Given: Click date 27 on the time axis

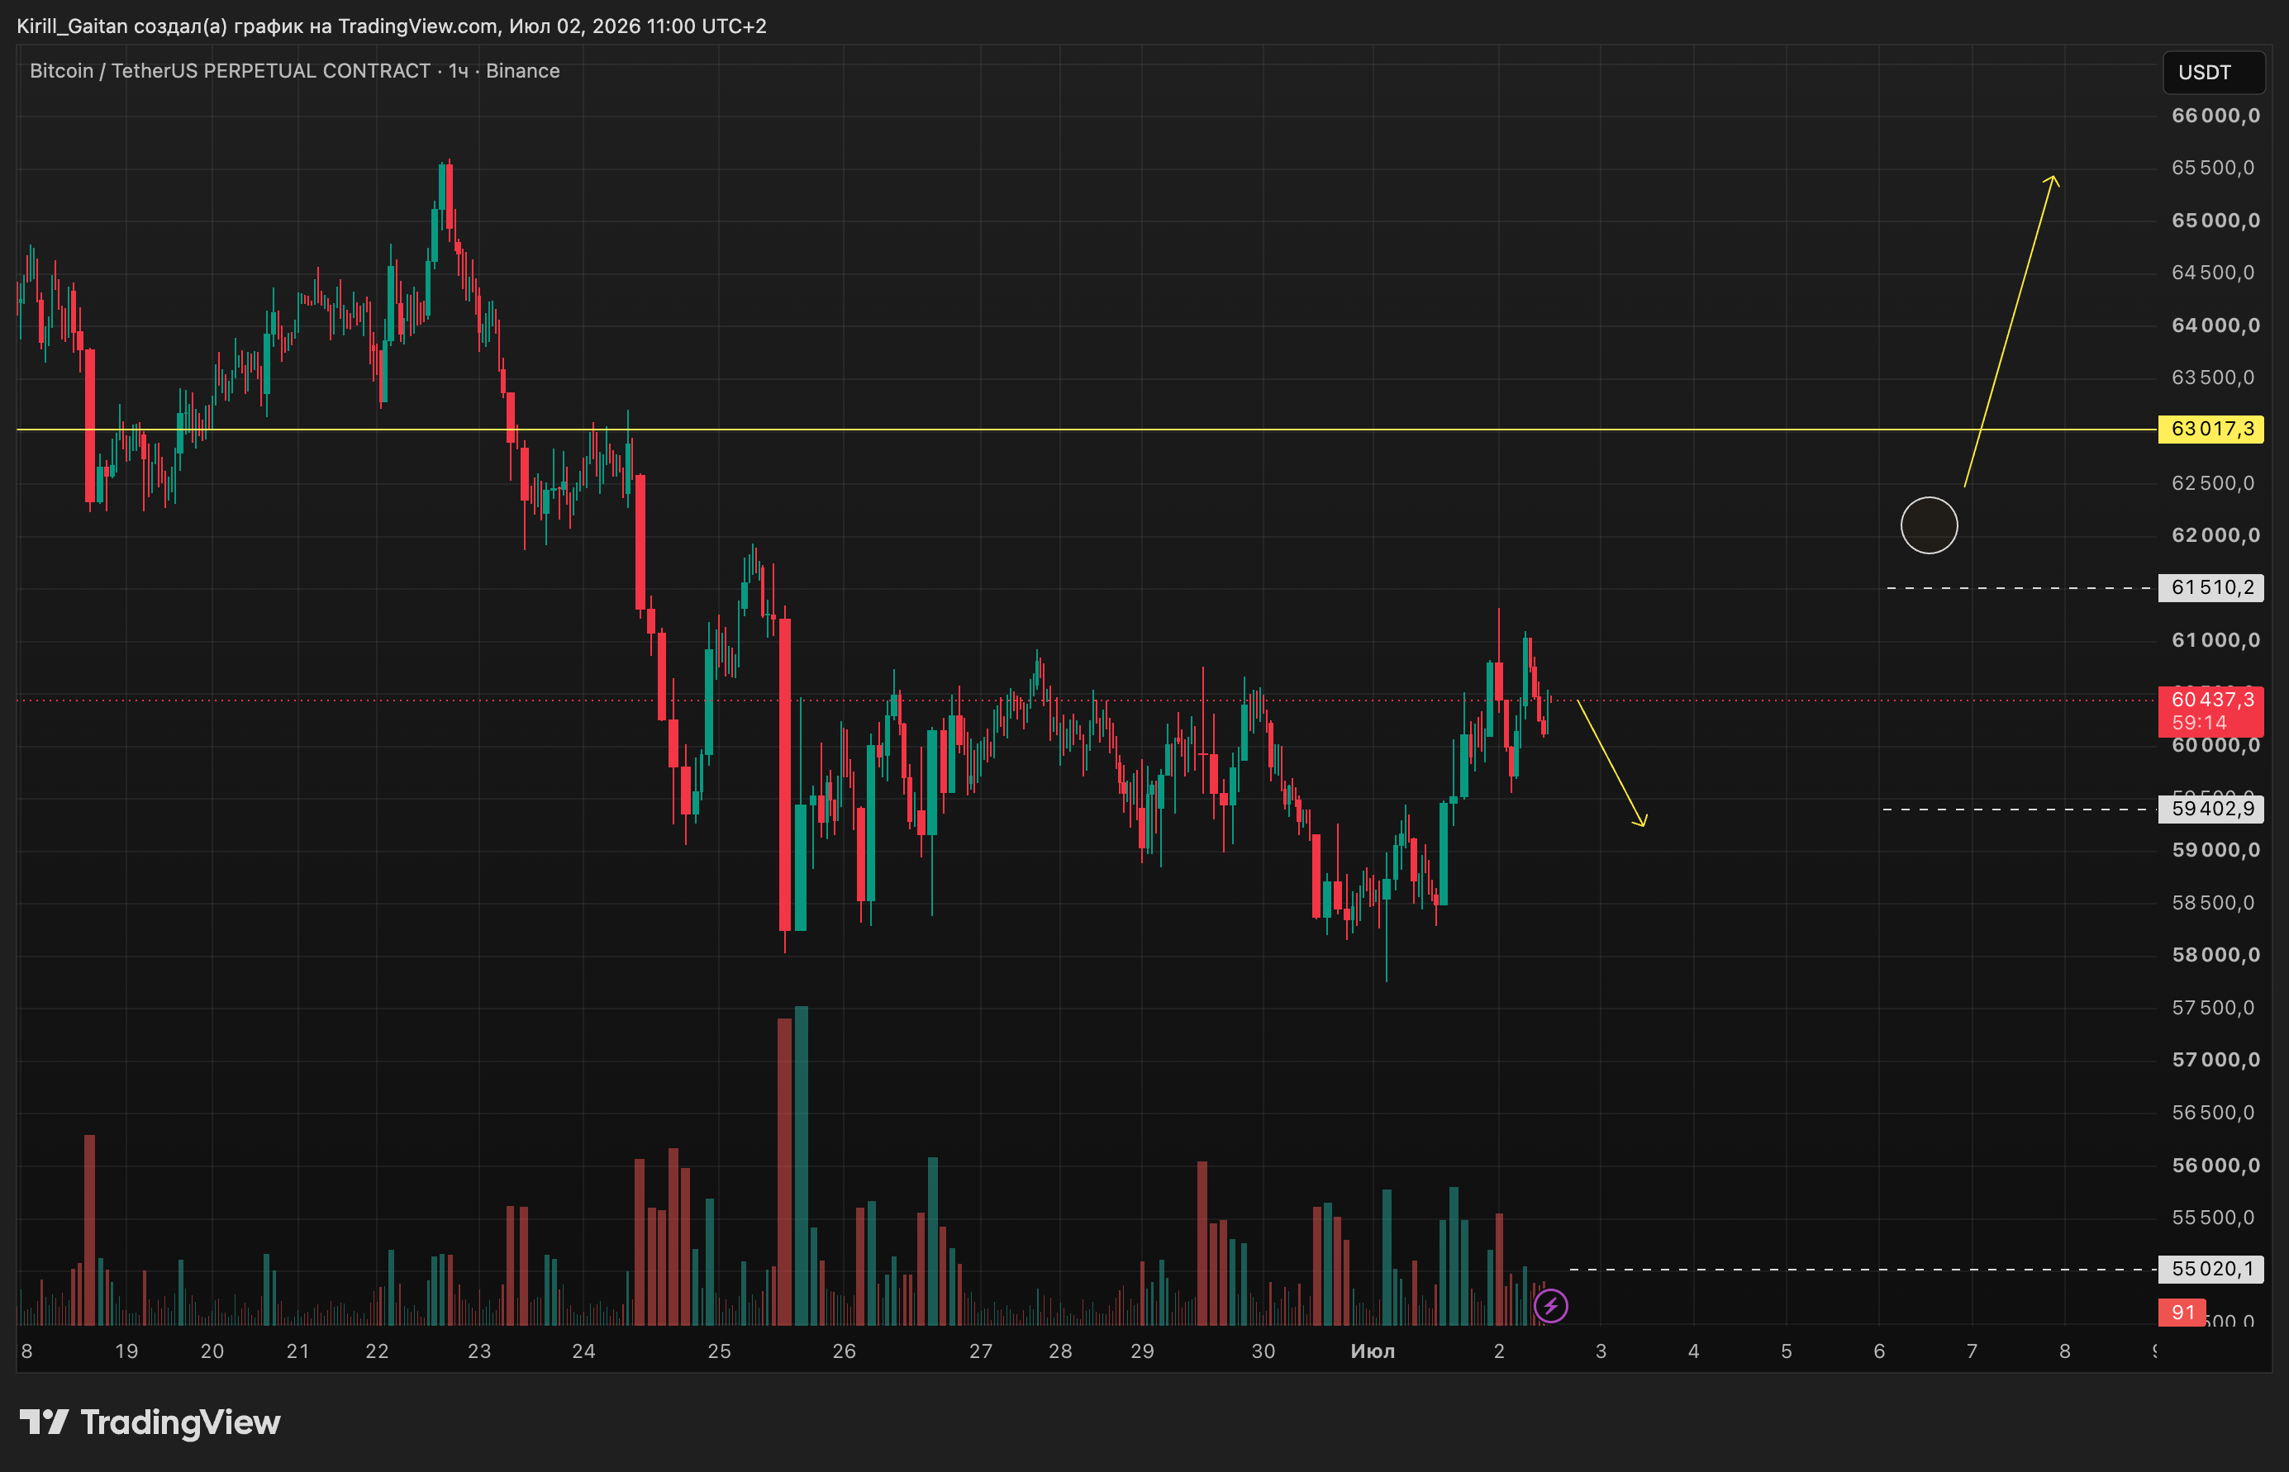Looking at the screenshot, I should (981, 1351).
